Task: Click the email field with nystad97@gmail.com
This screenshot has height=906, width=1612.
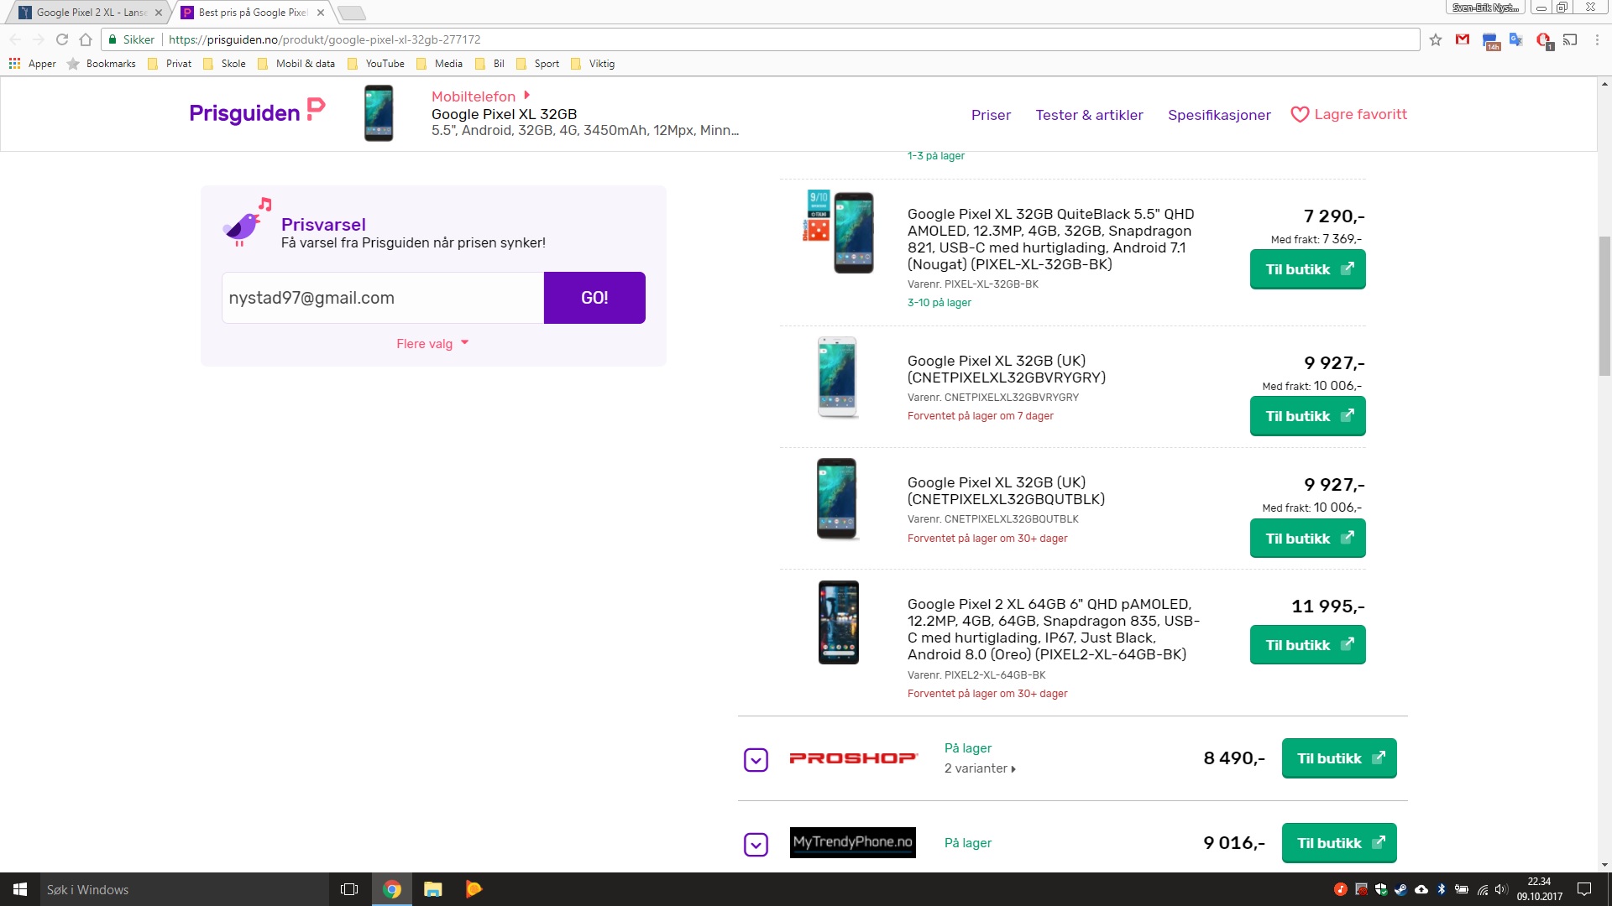Action: click(x=383, y=298)
